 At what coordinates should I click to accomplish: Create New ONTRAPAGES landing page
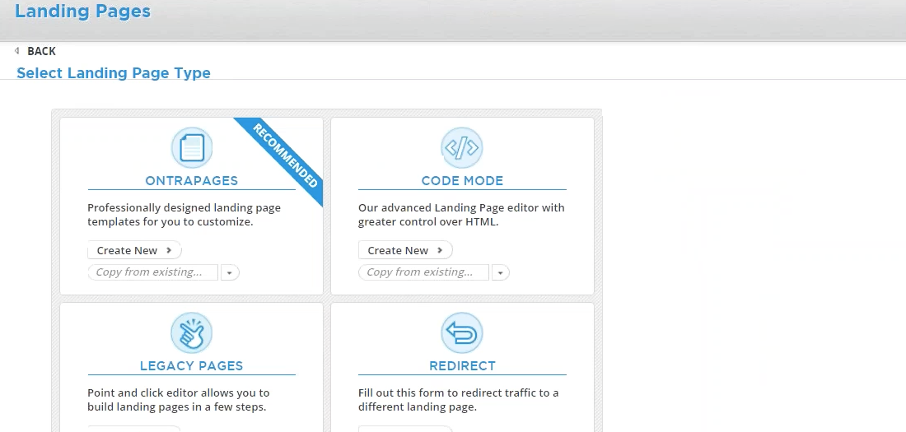(x=134, y=250)
